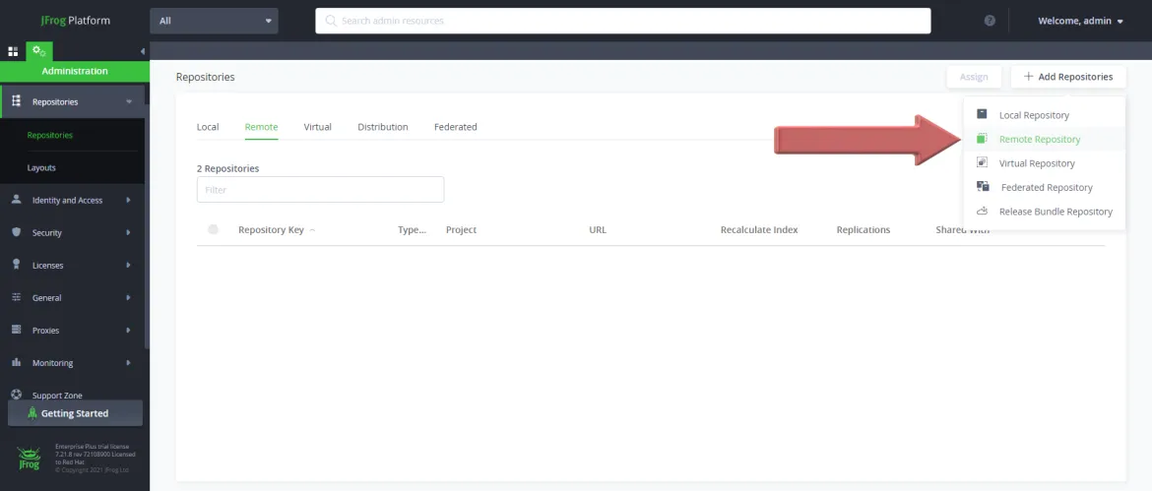The image size is (1152, 491).
Task: Toggle the select-all repositories circle
Action: (x=213, y=229)
